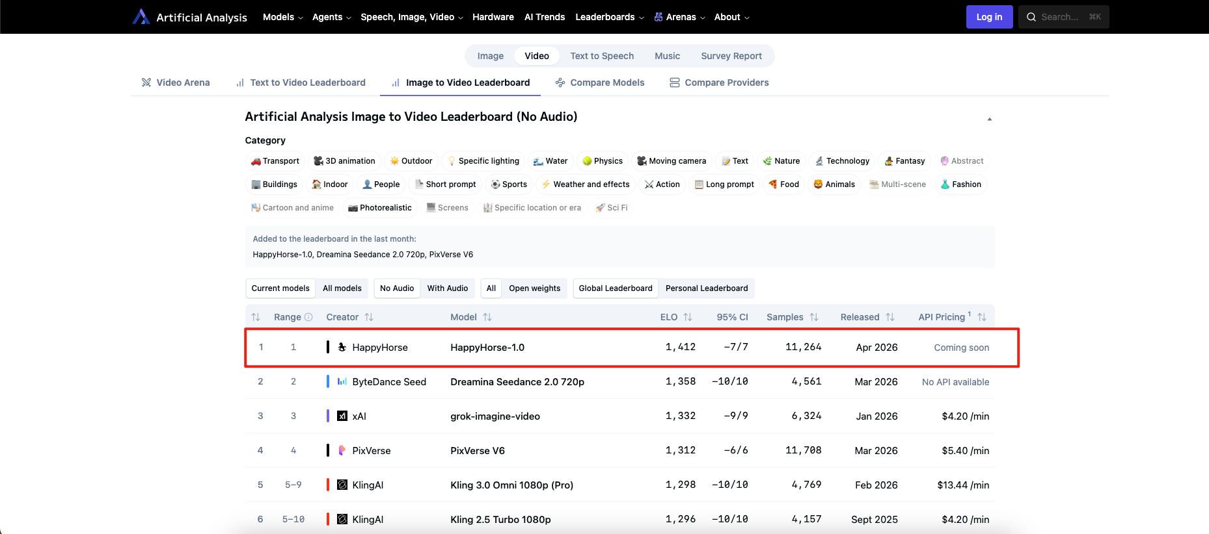Click the Range info circle icon
The height and width of the screenshot is (534, 1209).
[308, 317]
